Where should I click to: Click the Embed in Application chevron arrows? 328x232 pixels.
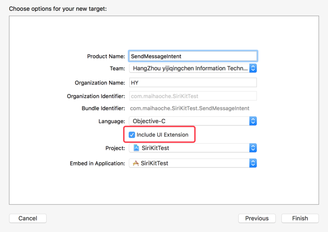pos(253,163)
